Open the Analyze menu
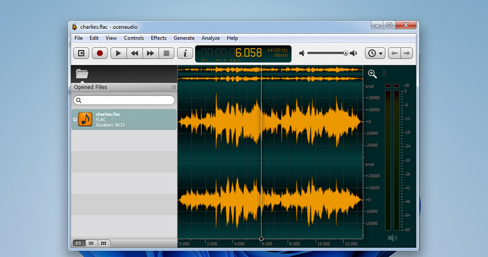Screen dimensions: 488x257 pyautogui.click(x=211, y=38)
